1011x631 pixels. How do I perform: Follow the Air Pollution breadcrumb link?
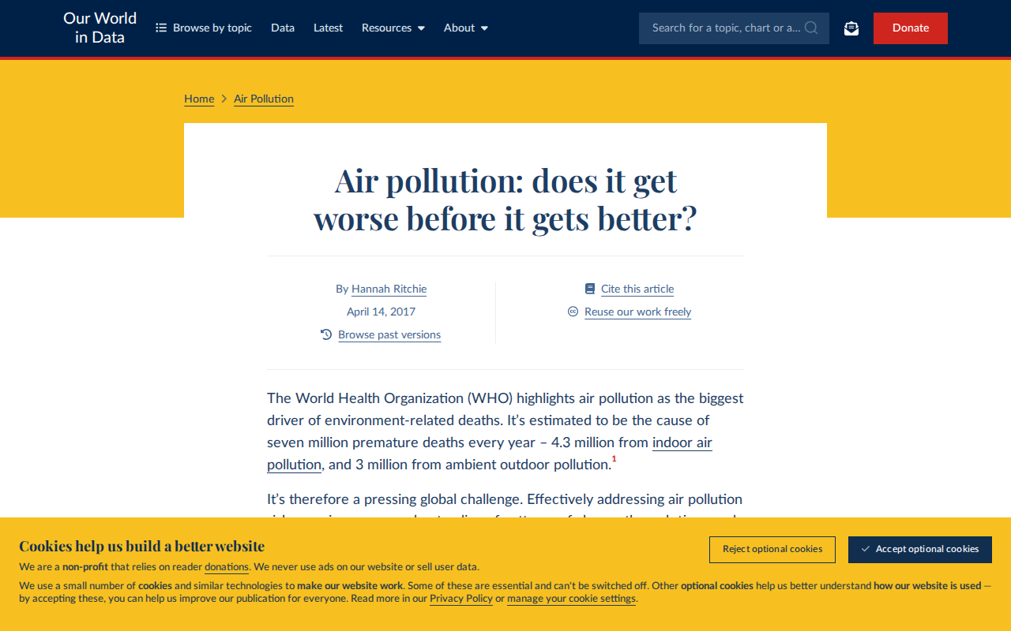click(264, 99)
